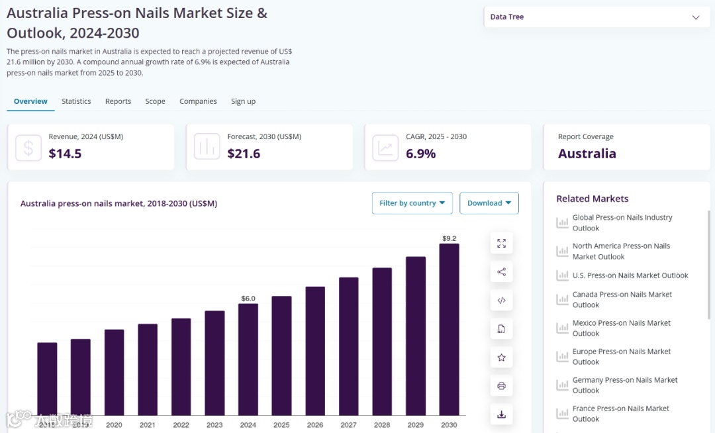Click the Related Markets scrollbar

coord(709,265)
